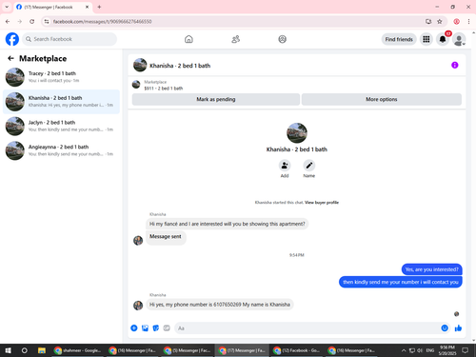Click the browser address bar URL
The height and width of the screenshot is (357, 476).
click(x=102, y=21)
